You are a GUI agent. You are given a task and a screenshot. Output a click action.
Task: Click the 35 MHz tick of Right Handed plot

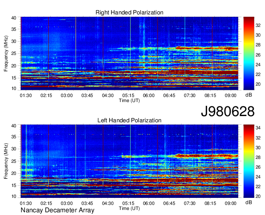[x=14, y=29]
